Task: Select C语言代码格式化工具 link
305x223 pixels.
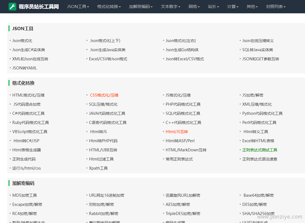Action: (x=108, y=123)
